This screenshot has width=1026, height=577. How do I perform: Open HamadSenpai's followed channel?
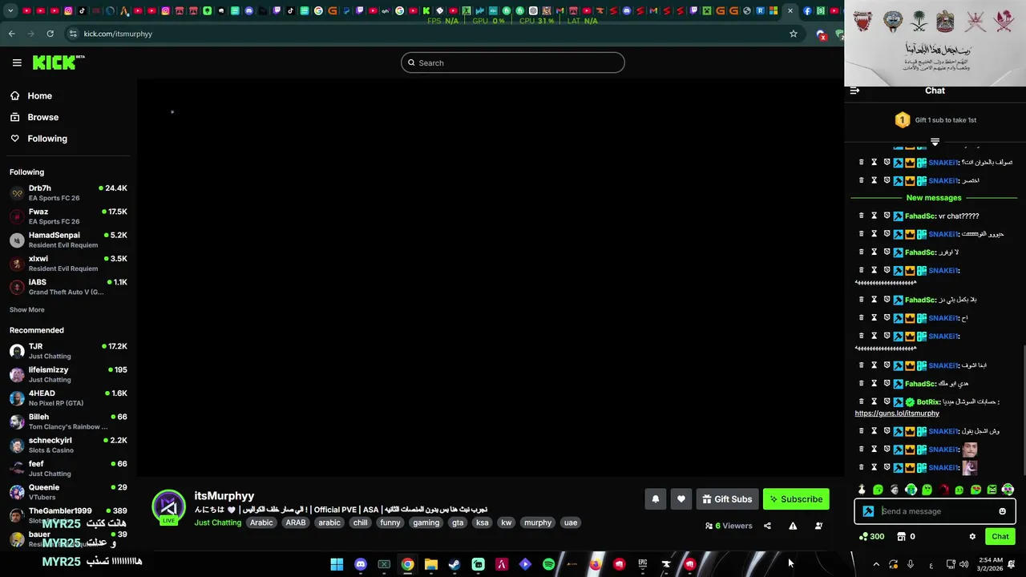pos(68,240)
